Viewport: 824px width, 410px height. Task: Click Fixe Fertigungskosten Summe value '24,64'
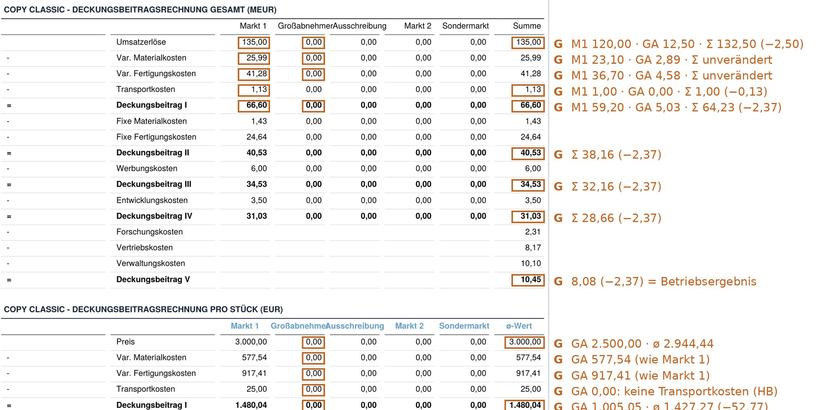[531, 137]
